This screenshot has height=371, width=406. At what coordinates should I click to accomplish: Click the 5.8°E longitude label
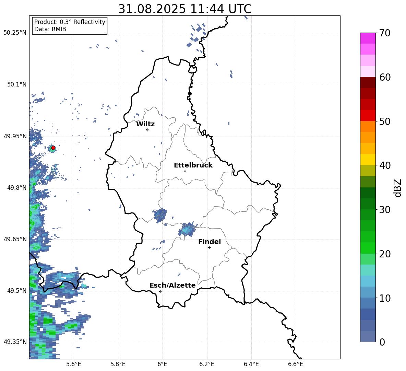pyautogui.click(x=118, y=364)
